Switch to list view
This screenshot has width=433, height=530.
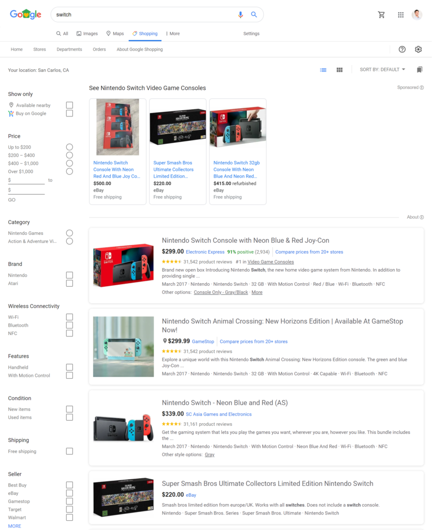point(323,70)
